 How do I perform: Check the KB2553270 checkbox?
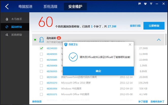click(x=41, y=83)
